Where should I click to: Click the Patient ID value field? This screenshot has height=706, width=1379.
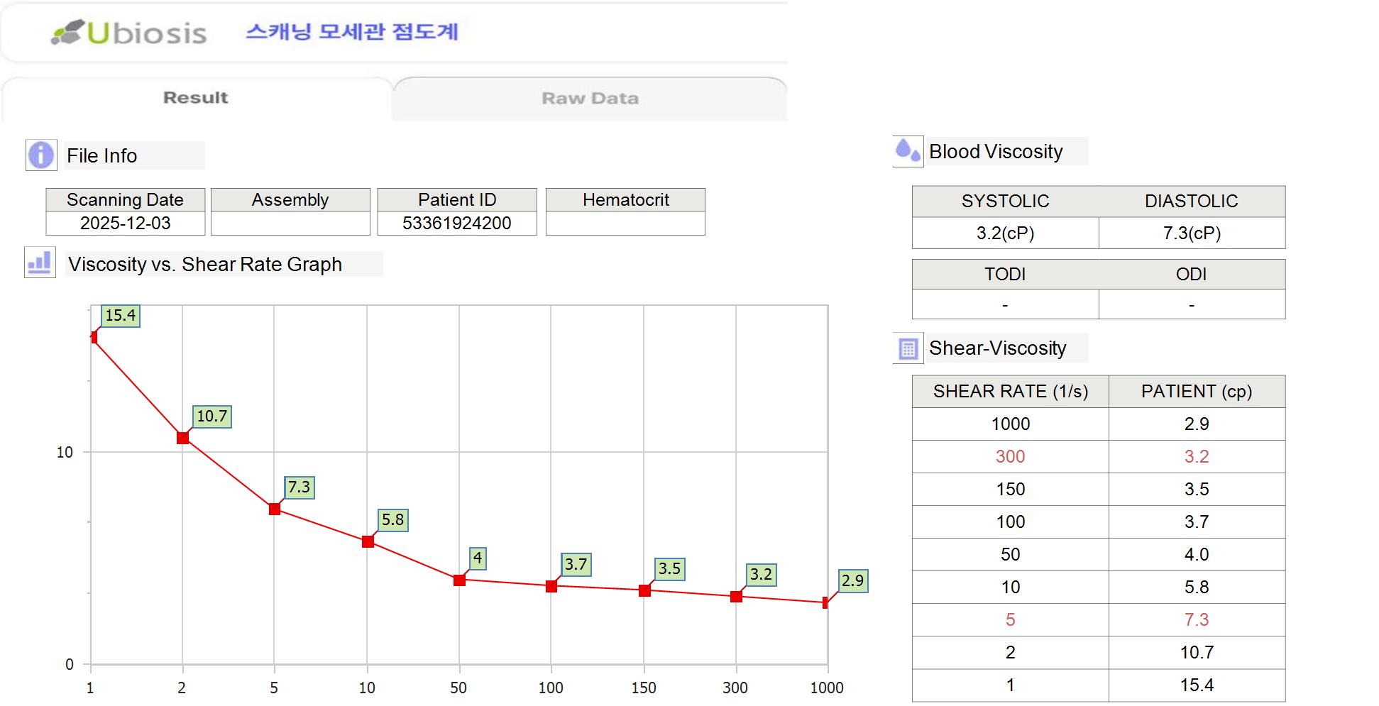(456, 224)
